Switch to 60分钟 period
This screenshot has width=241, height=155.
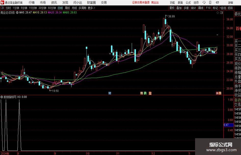coord(52,8)
